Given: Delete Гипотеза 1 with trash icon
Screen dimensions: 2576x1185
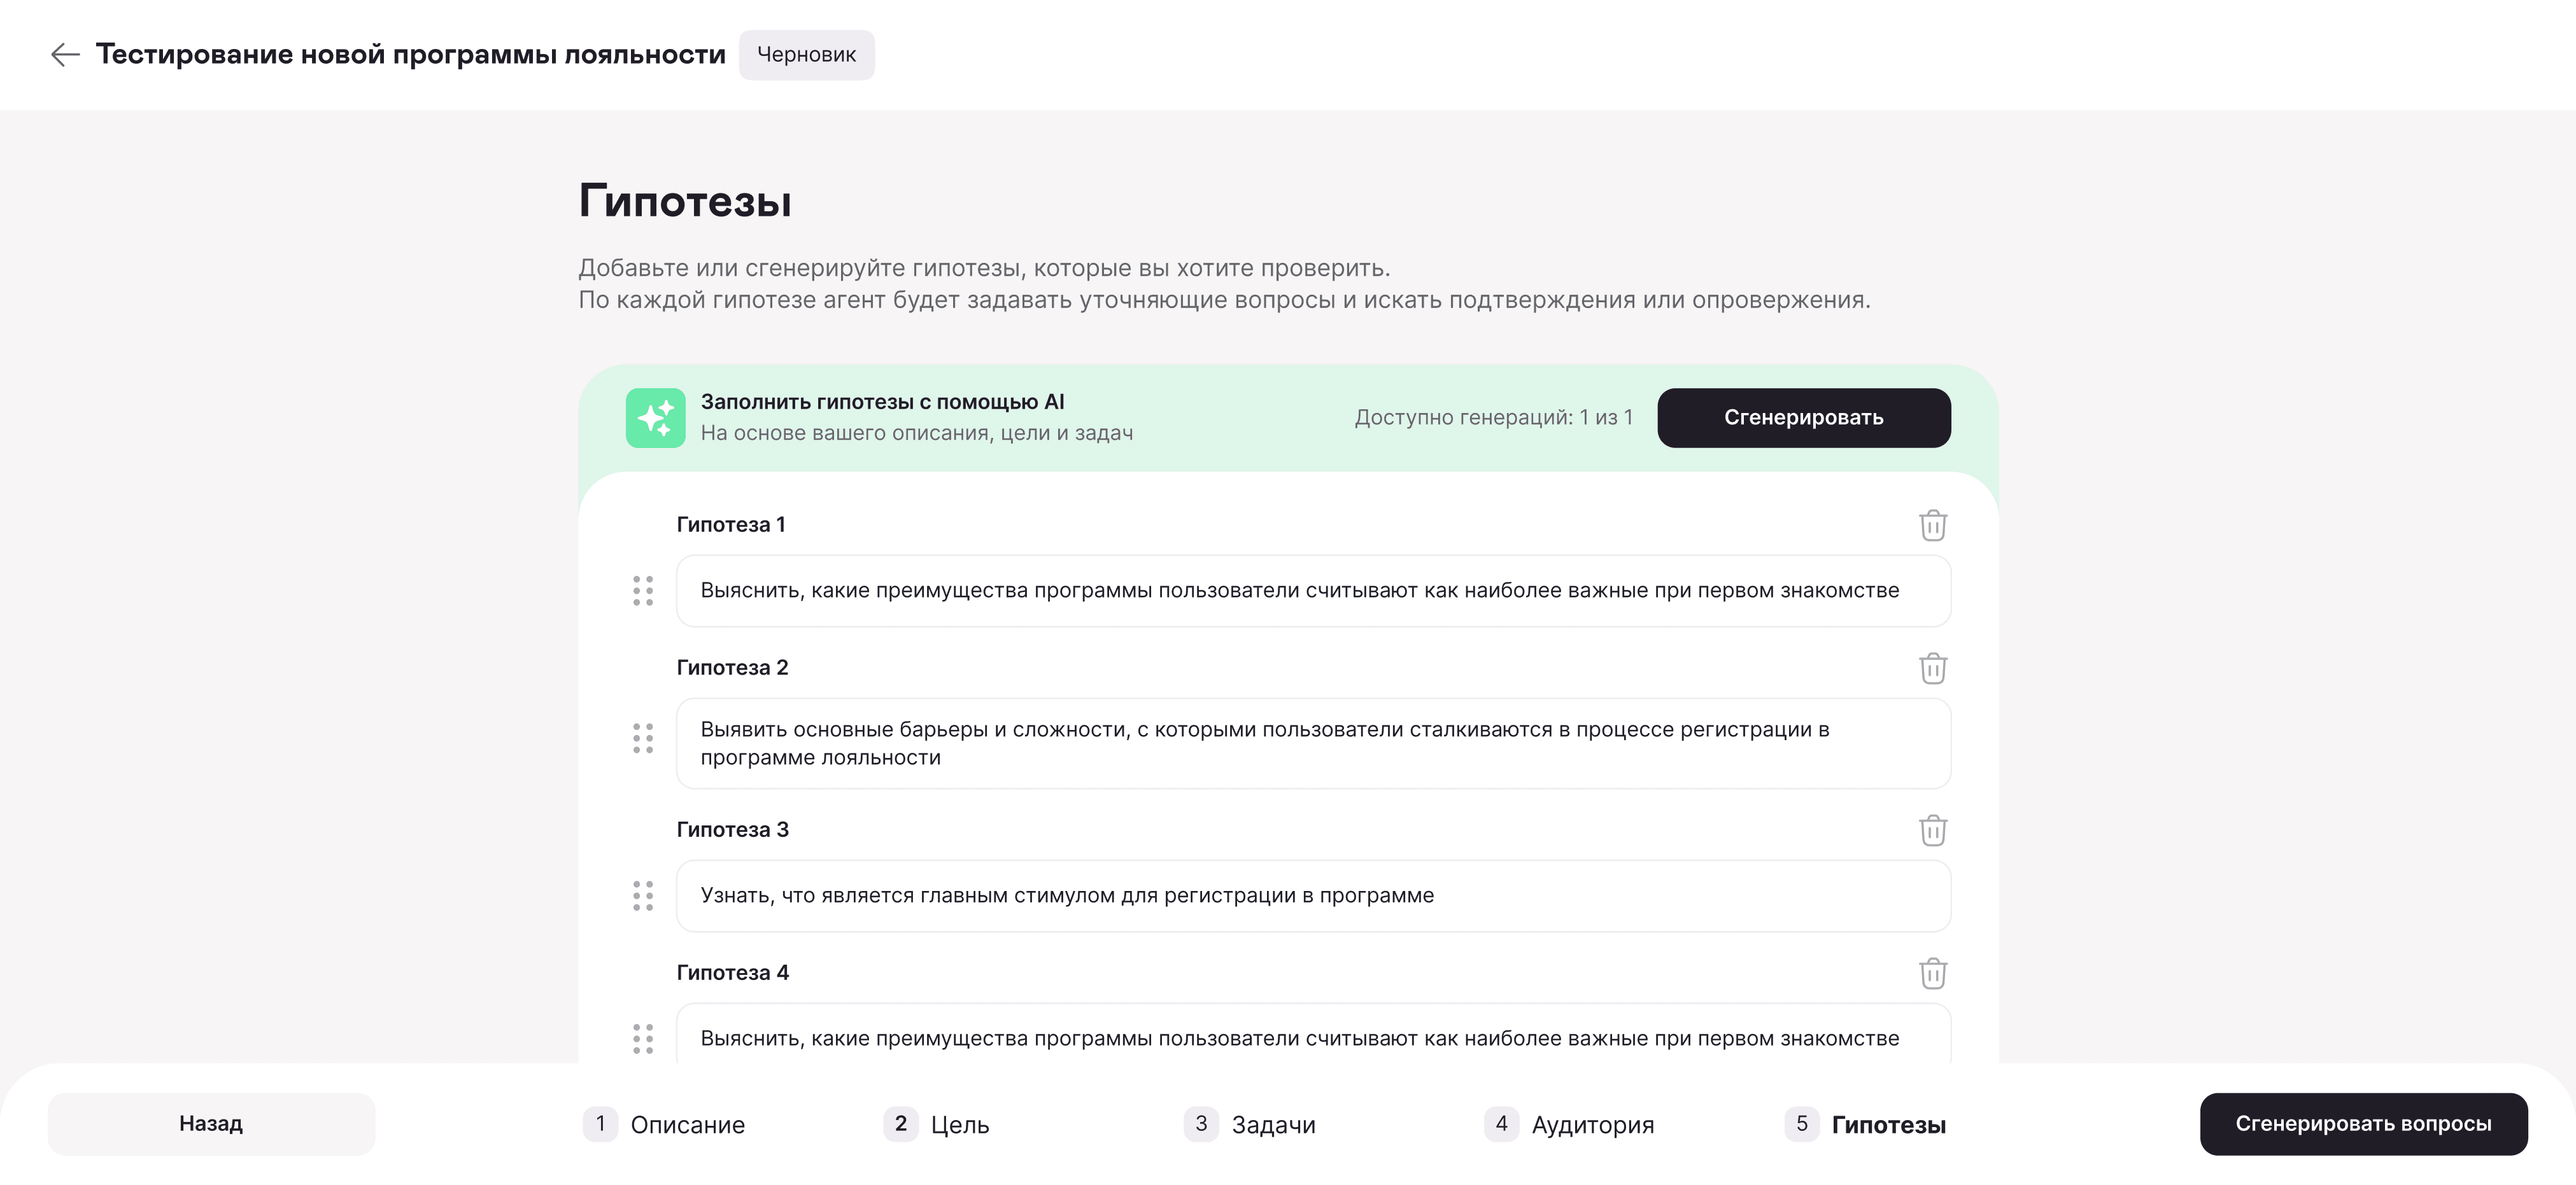Looking at the screenshot, I should 1932,525.
